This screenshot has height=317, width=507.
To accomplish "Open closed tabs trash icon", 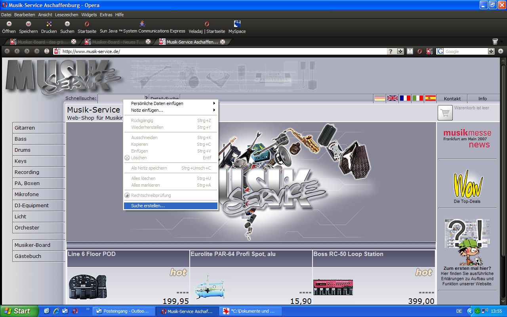I will pos(495,42).
